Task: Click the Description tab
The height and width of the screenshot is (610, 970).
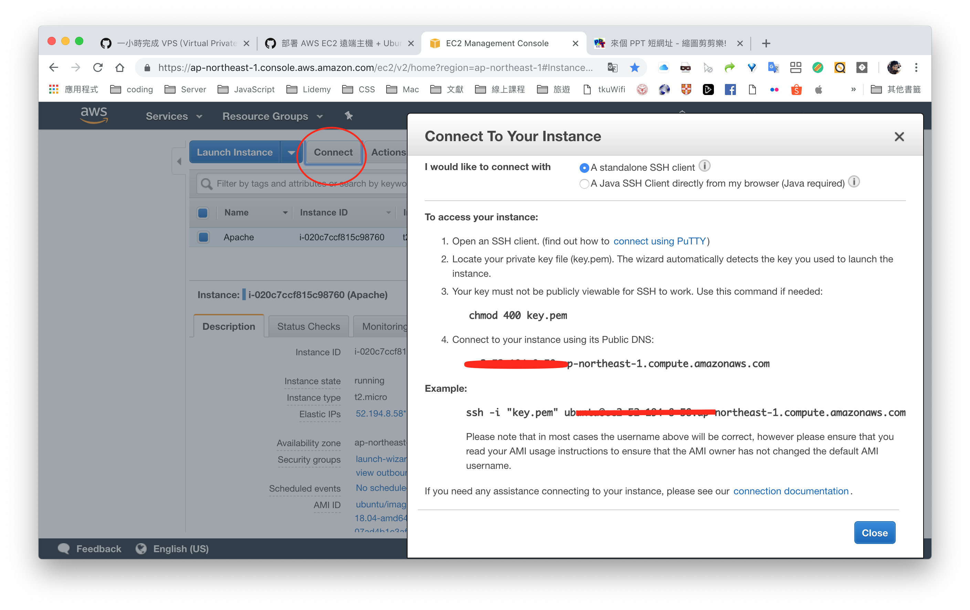Action: pos(228,325)
